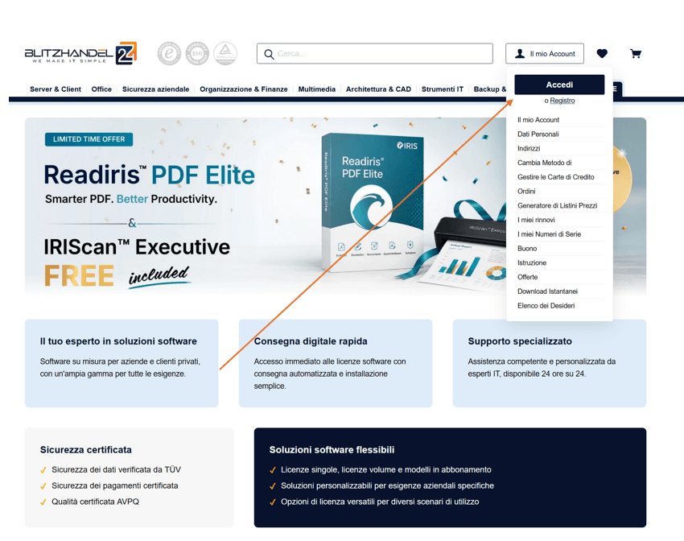Open Elenco dei Desideri entry

[x=546, y=306]
